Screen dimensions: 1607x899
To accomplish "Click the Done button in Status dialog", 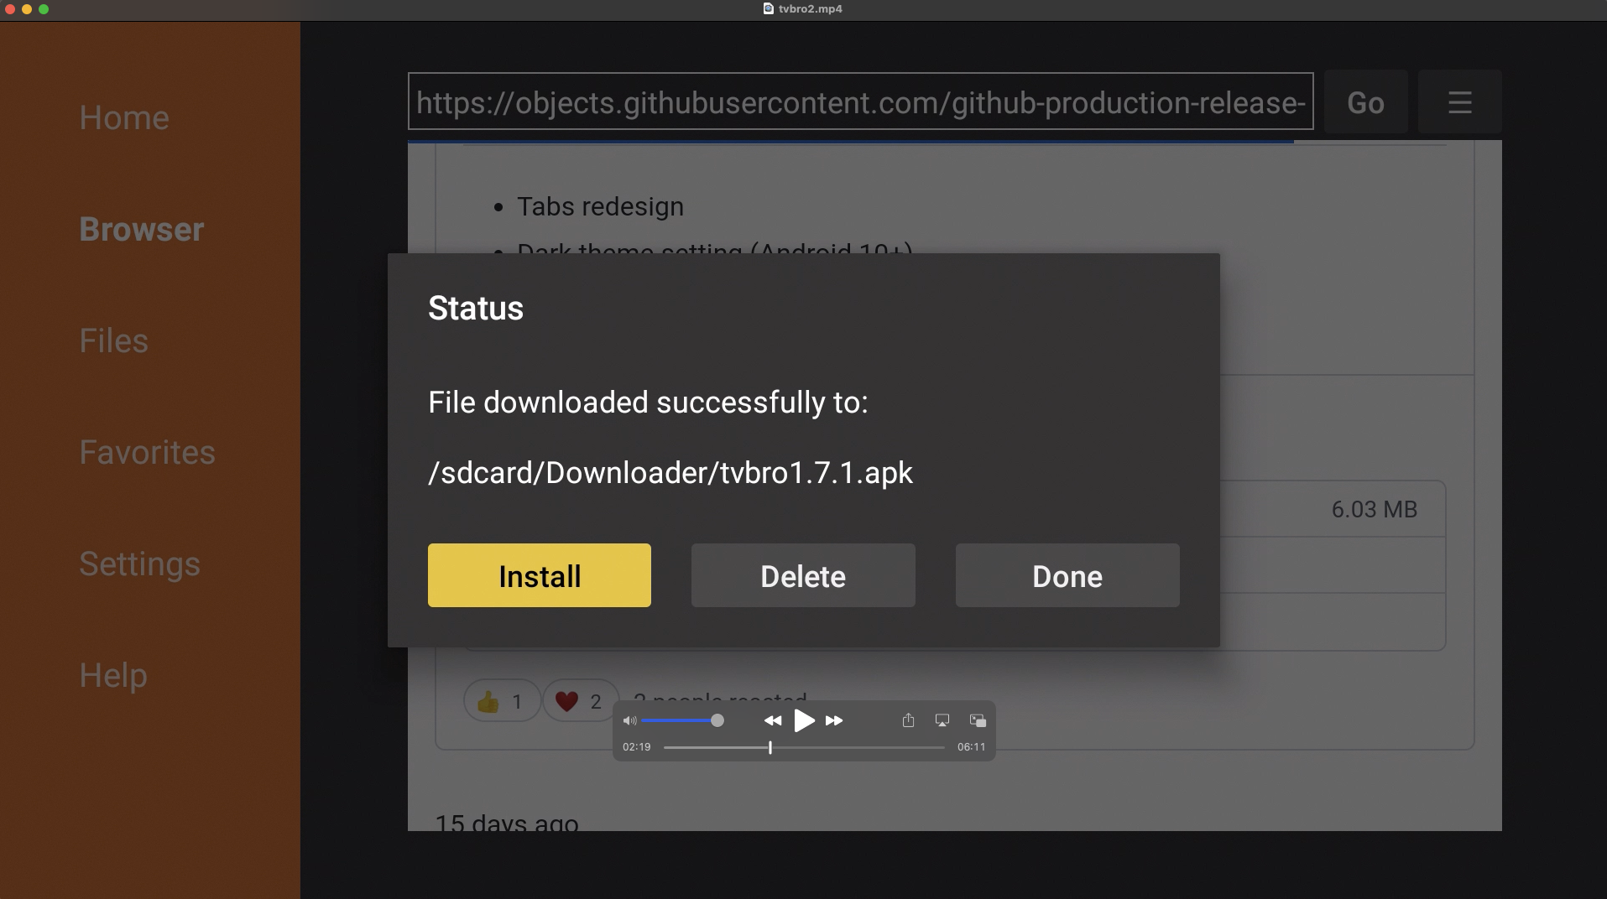I will [x=1067, y=575].
